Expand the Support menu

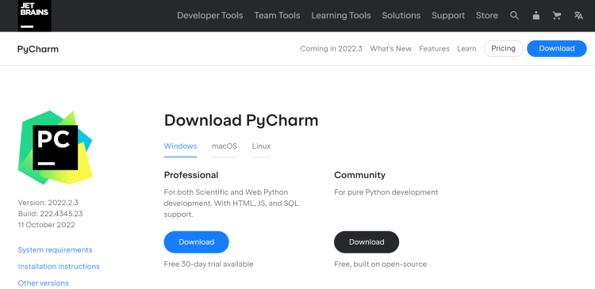(x=448, y=16)
